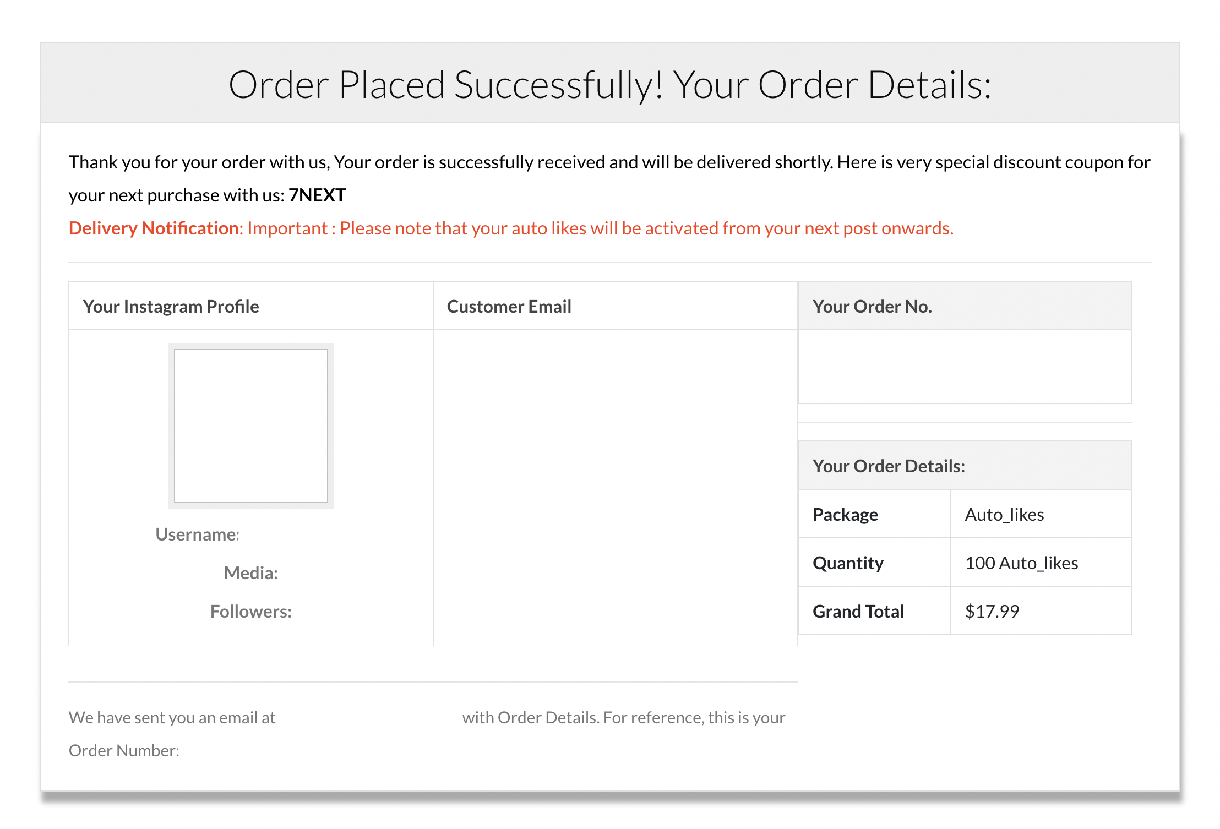Click the empty Customer Email cell
The image size is (1220, 829).
[x=615, y=488]
